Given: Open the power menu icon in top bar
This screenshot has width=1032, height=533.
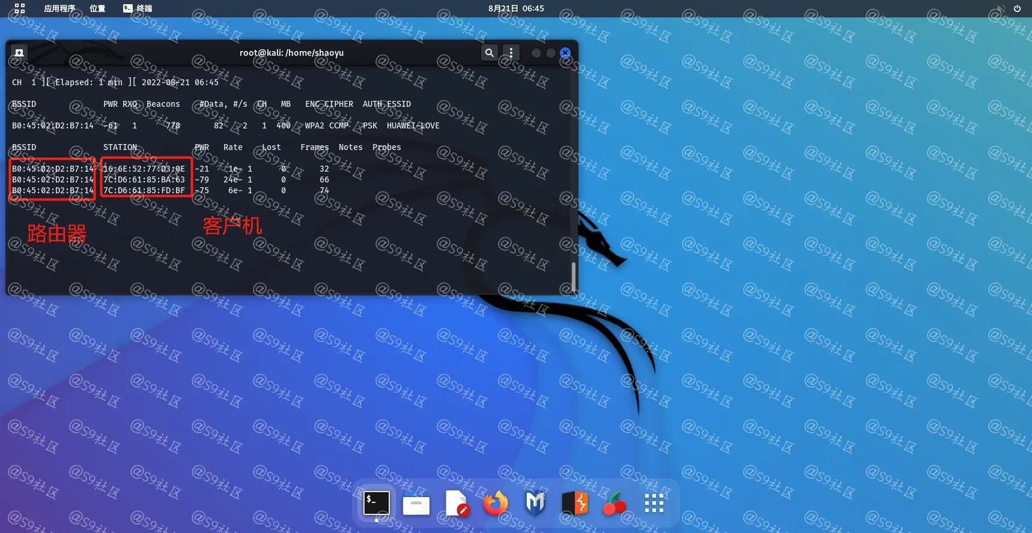Looking at the screenshot, I should pyautogui.click(x=1017, y=8).
